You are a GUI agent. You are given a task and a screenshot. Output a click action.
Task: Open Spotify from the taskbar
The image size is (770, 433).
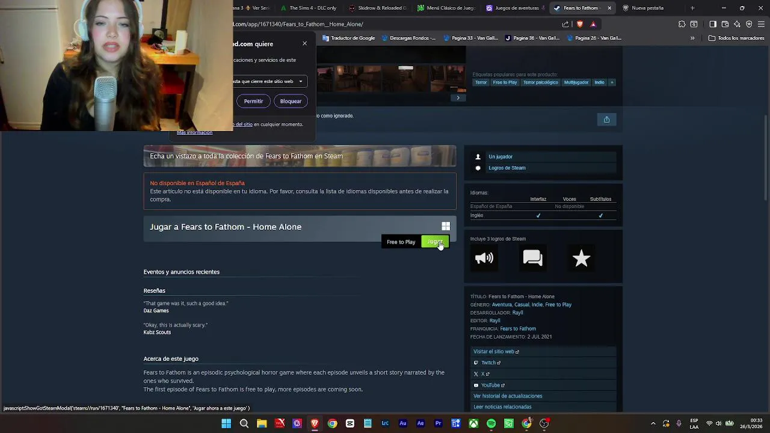click(x=491, y=423)
